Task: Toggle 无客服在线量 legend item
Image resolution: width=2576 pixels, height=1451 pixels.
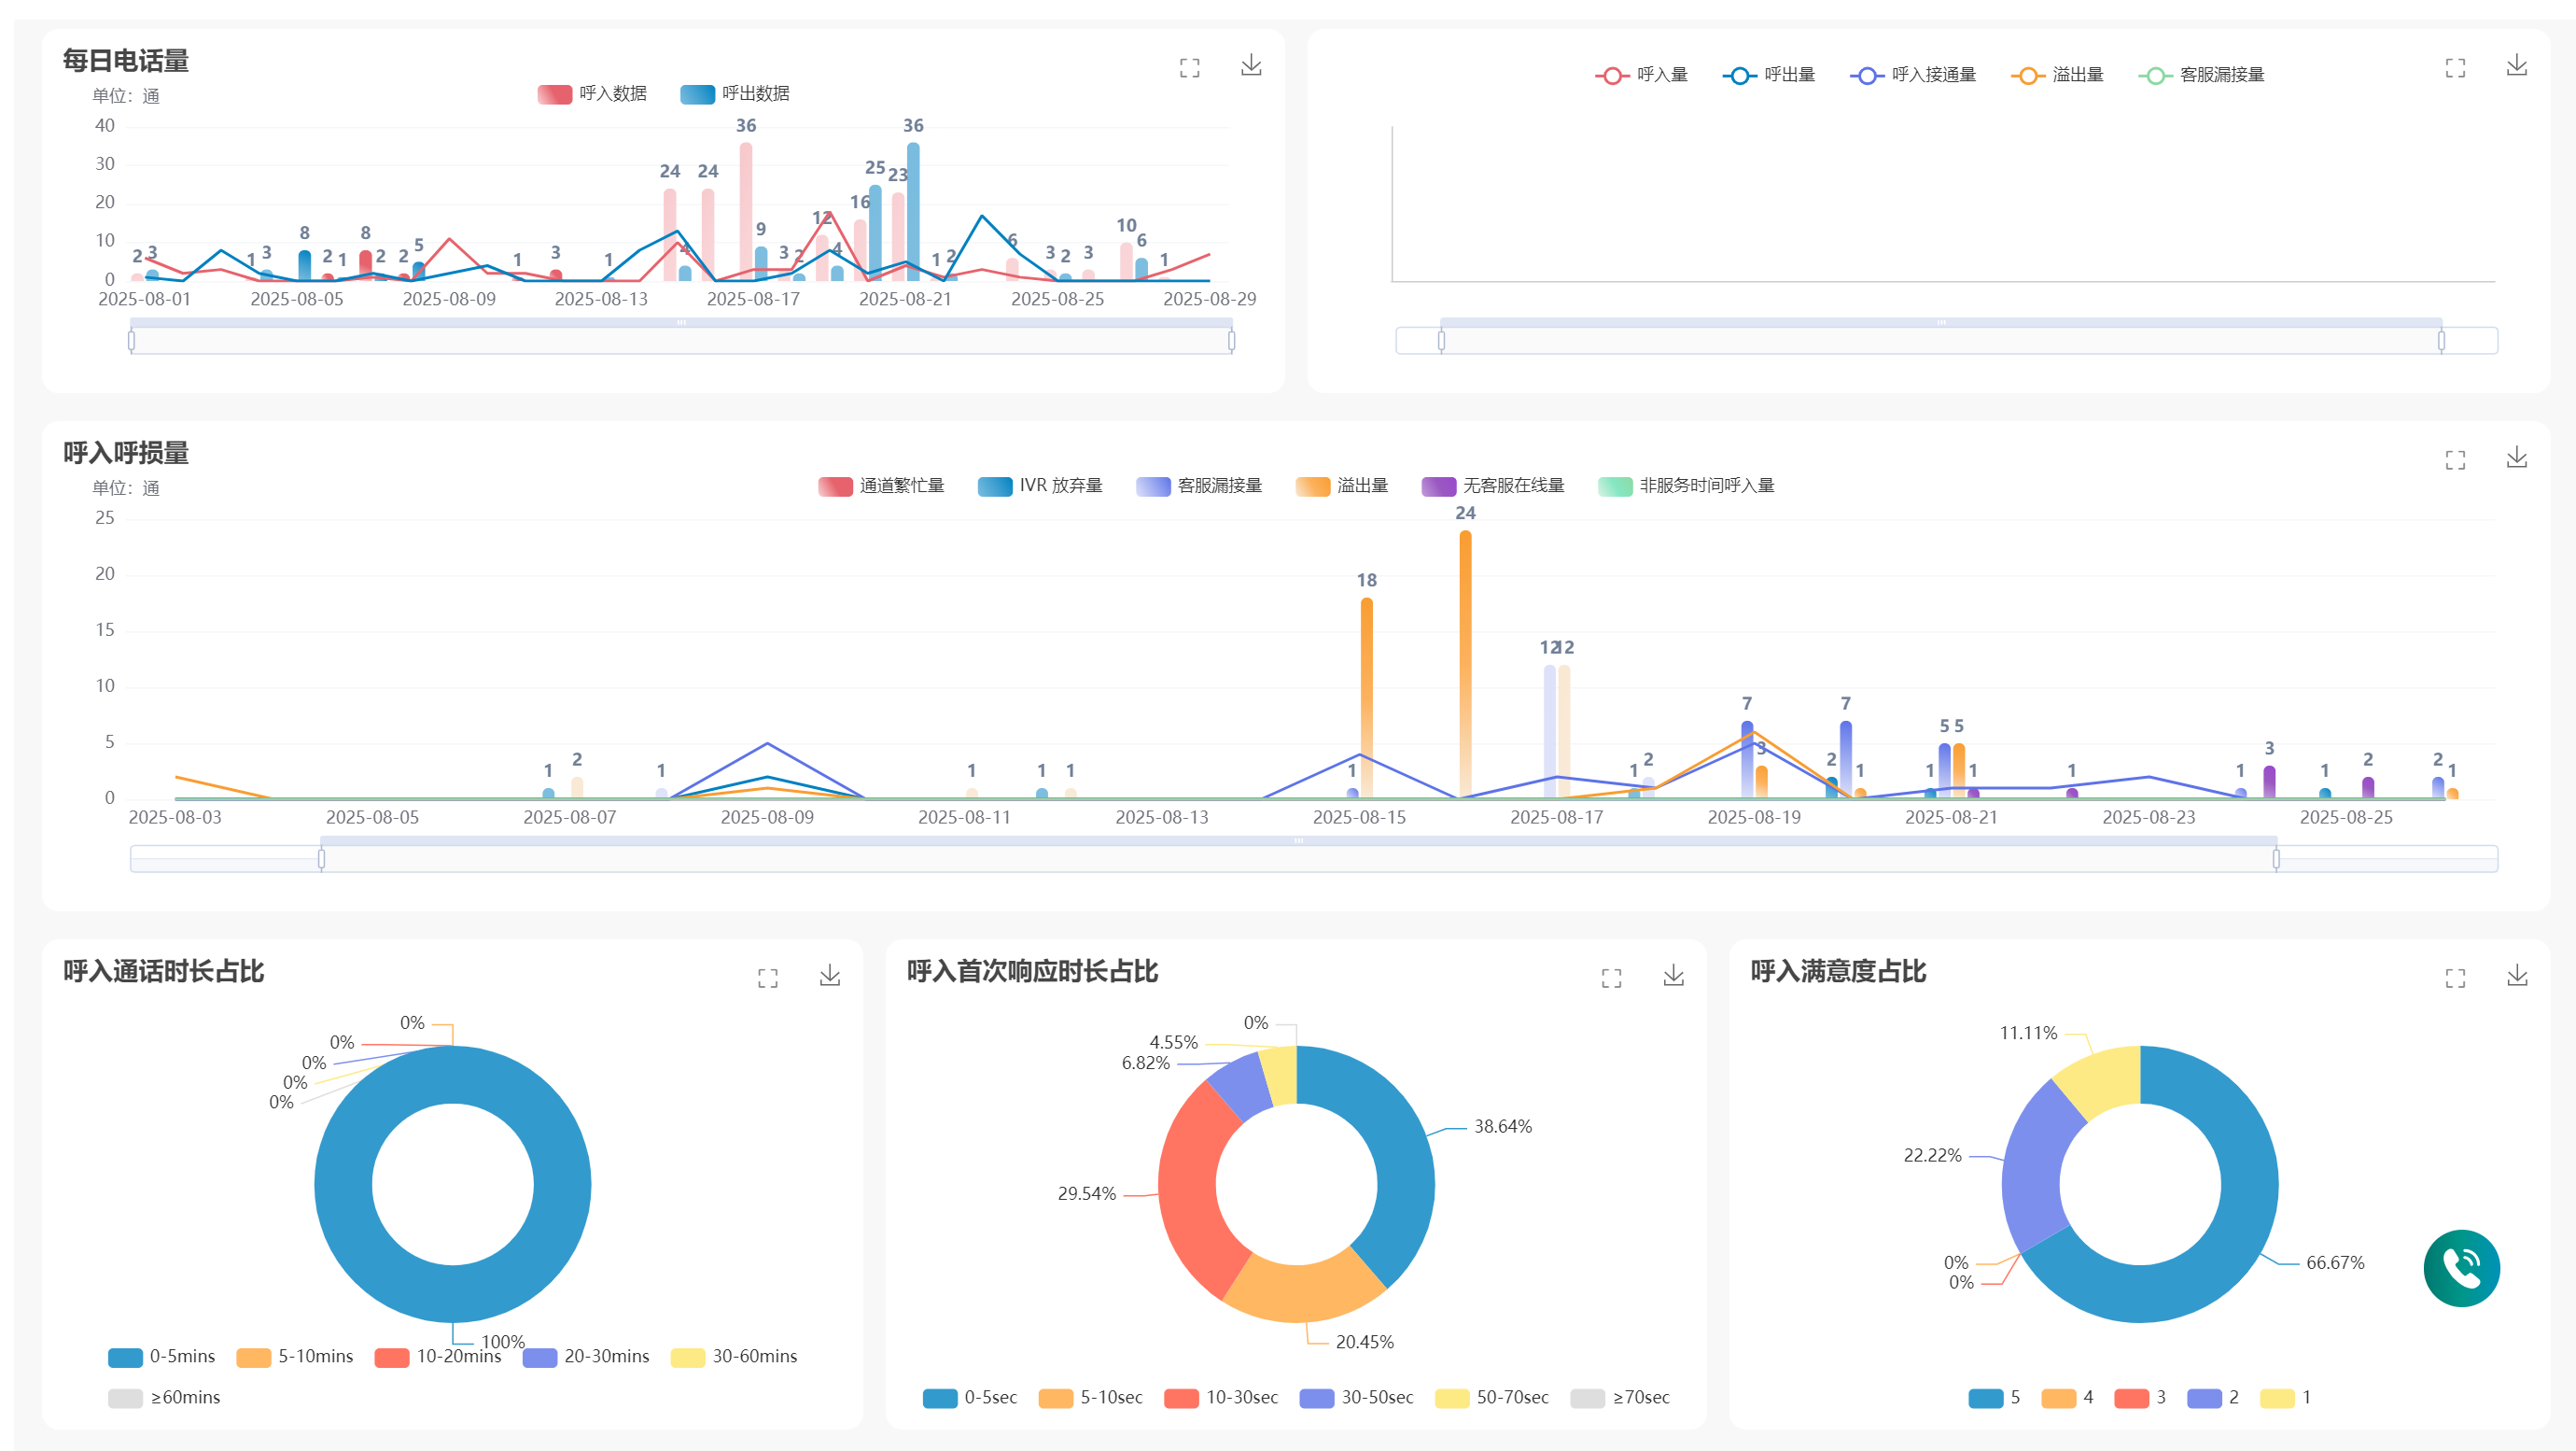Action: pos(1493,486)
